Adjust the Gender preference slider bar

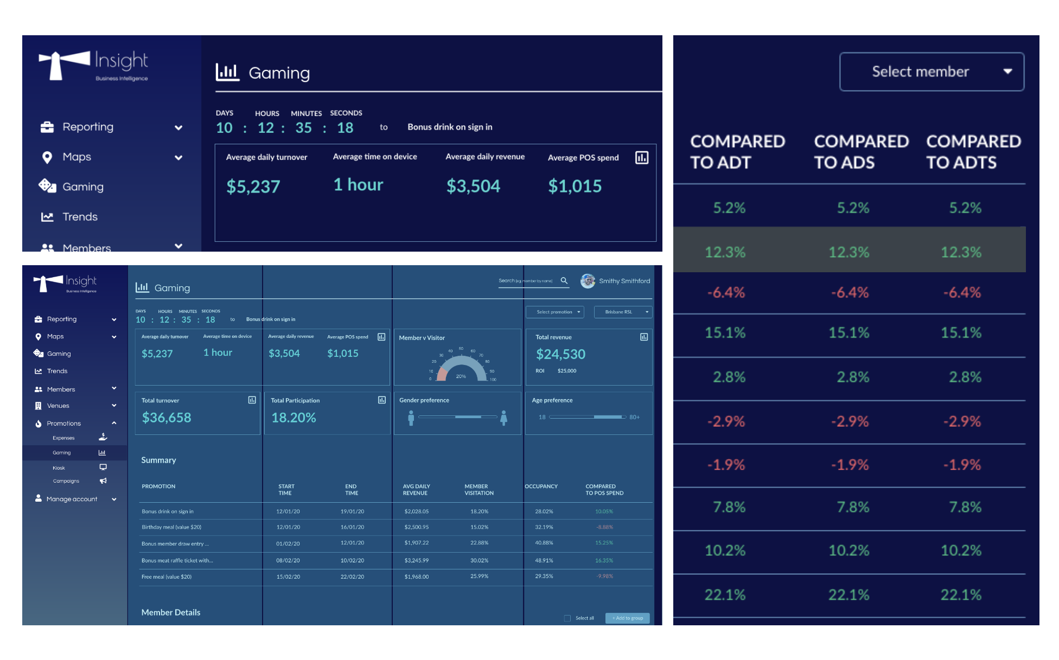pos(458,416)
